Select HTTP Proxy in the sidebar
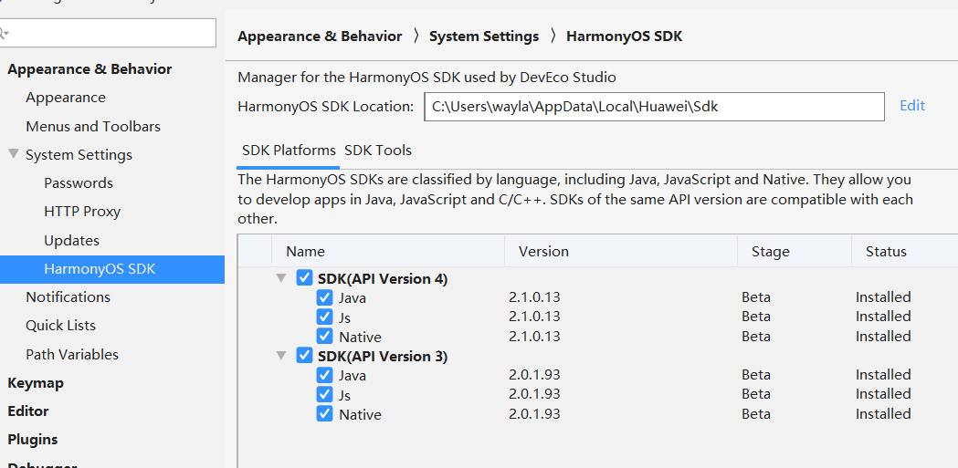This screenshot has height=468, width=958. (x=82, y=212)
